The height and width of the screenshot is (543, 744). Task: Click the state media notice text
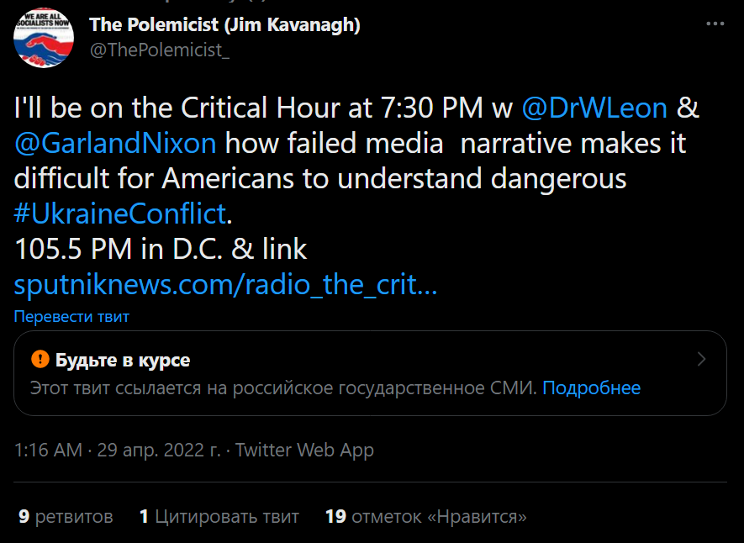[x=282, y=387]
